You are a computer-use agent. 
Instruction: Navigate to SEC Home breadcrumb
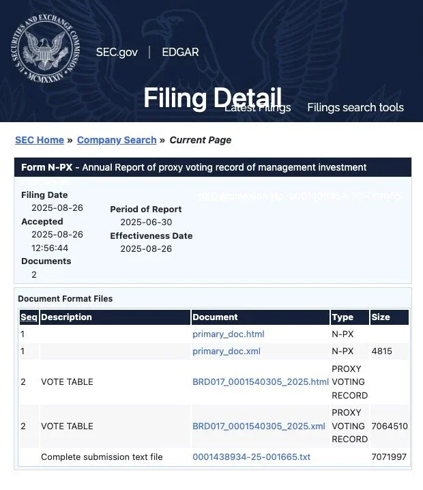(40, 140)
